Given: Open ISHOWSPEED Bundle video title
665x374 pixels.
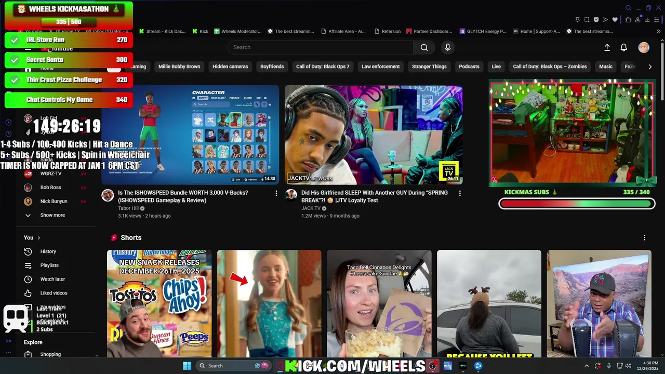Looking at the screenshot, I should coord(183,196).
